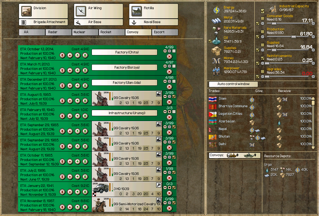Click the Brigade Attachment button
Screen dimensions: 319x216
[x=43, y=22]
